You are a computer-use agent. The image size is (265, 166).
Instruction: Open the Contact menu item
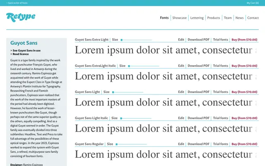pyautogui.click(x=253, y=18)
